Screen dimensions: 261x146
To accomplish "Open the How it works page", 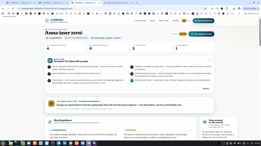I will [x=140, y=21].
